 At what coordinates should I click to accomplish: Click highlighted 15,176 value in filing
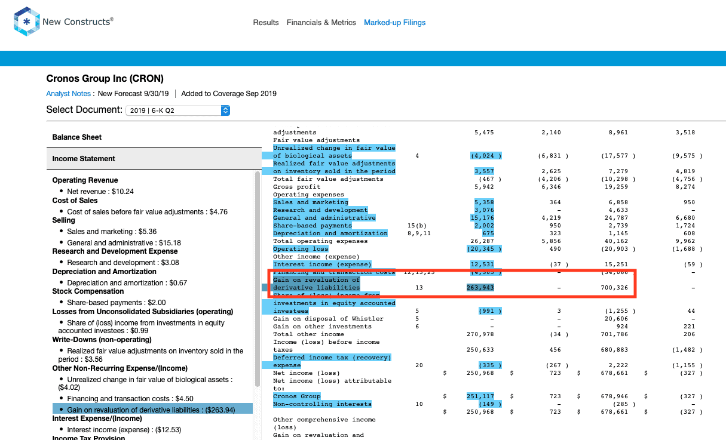pyautogui.click(x=482, y=218)
